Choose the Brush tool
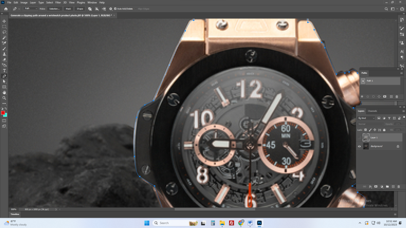The width and height of the screenshot is (406, 228). 4,49
